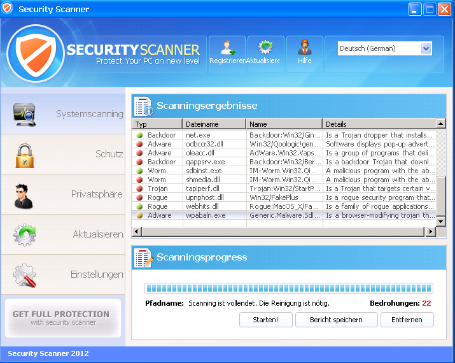This screenshot has height=363, width=455.
Task: Go to Privatsphäre section
Action: [63, 194]
